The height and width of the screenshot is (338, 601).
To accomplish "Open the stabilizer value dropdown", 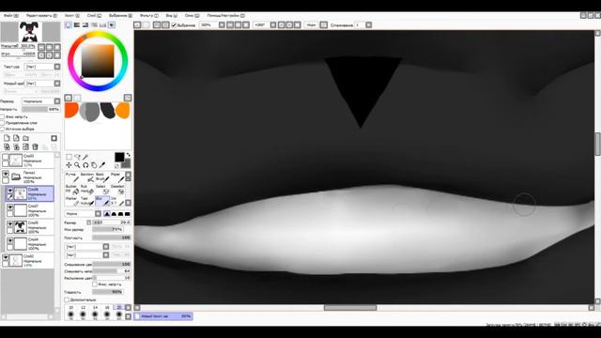I will point(368,25).
